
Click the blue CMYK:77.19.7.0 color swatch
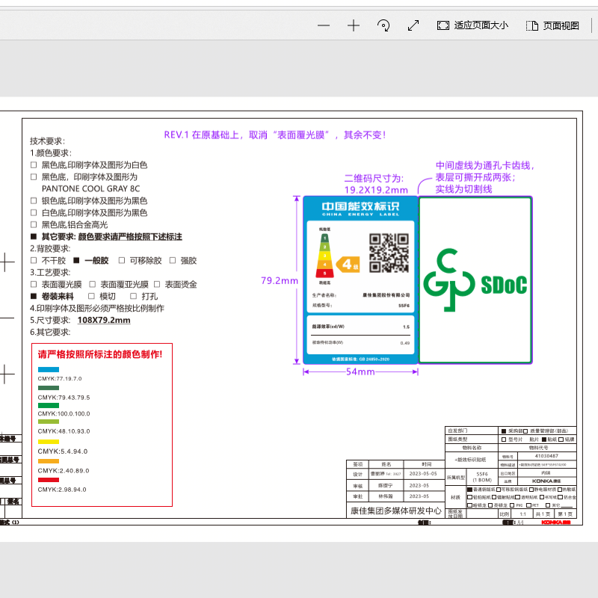tap(49, 369)
